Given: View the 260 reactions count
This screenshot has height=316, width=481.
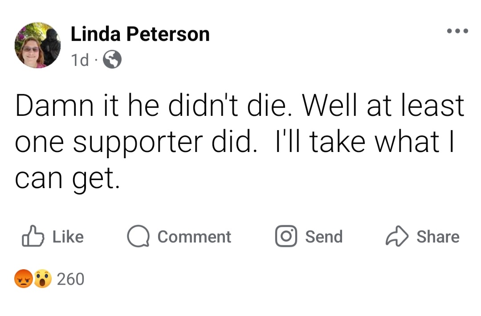Looking at the screenshot, I should (x=70, y=279).
